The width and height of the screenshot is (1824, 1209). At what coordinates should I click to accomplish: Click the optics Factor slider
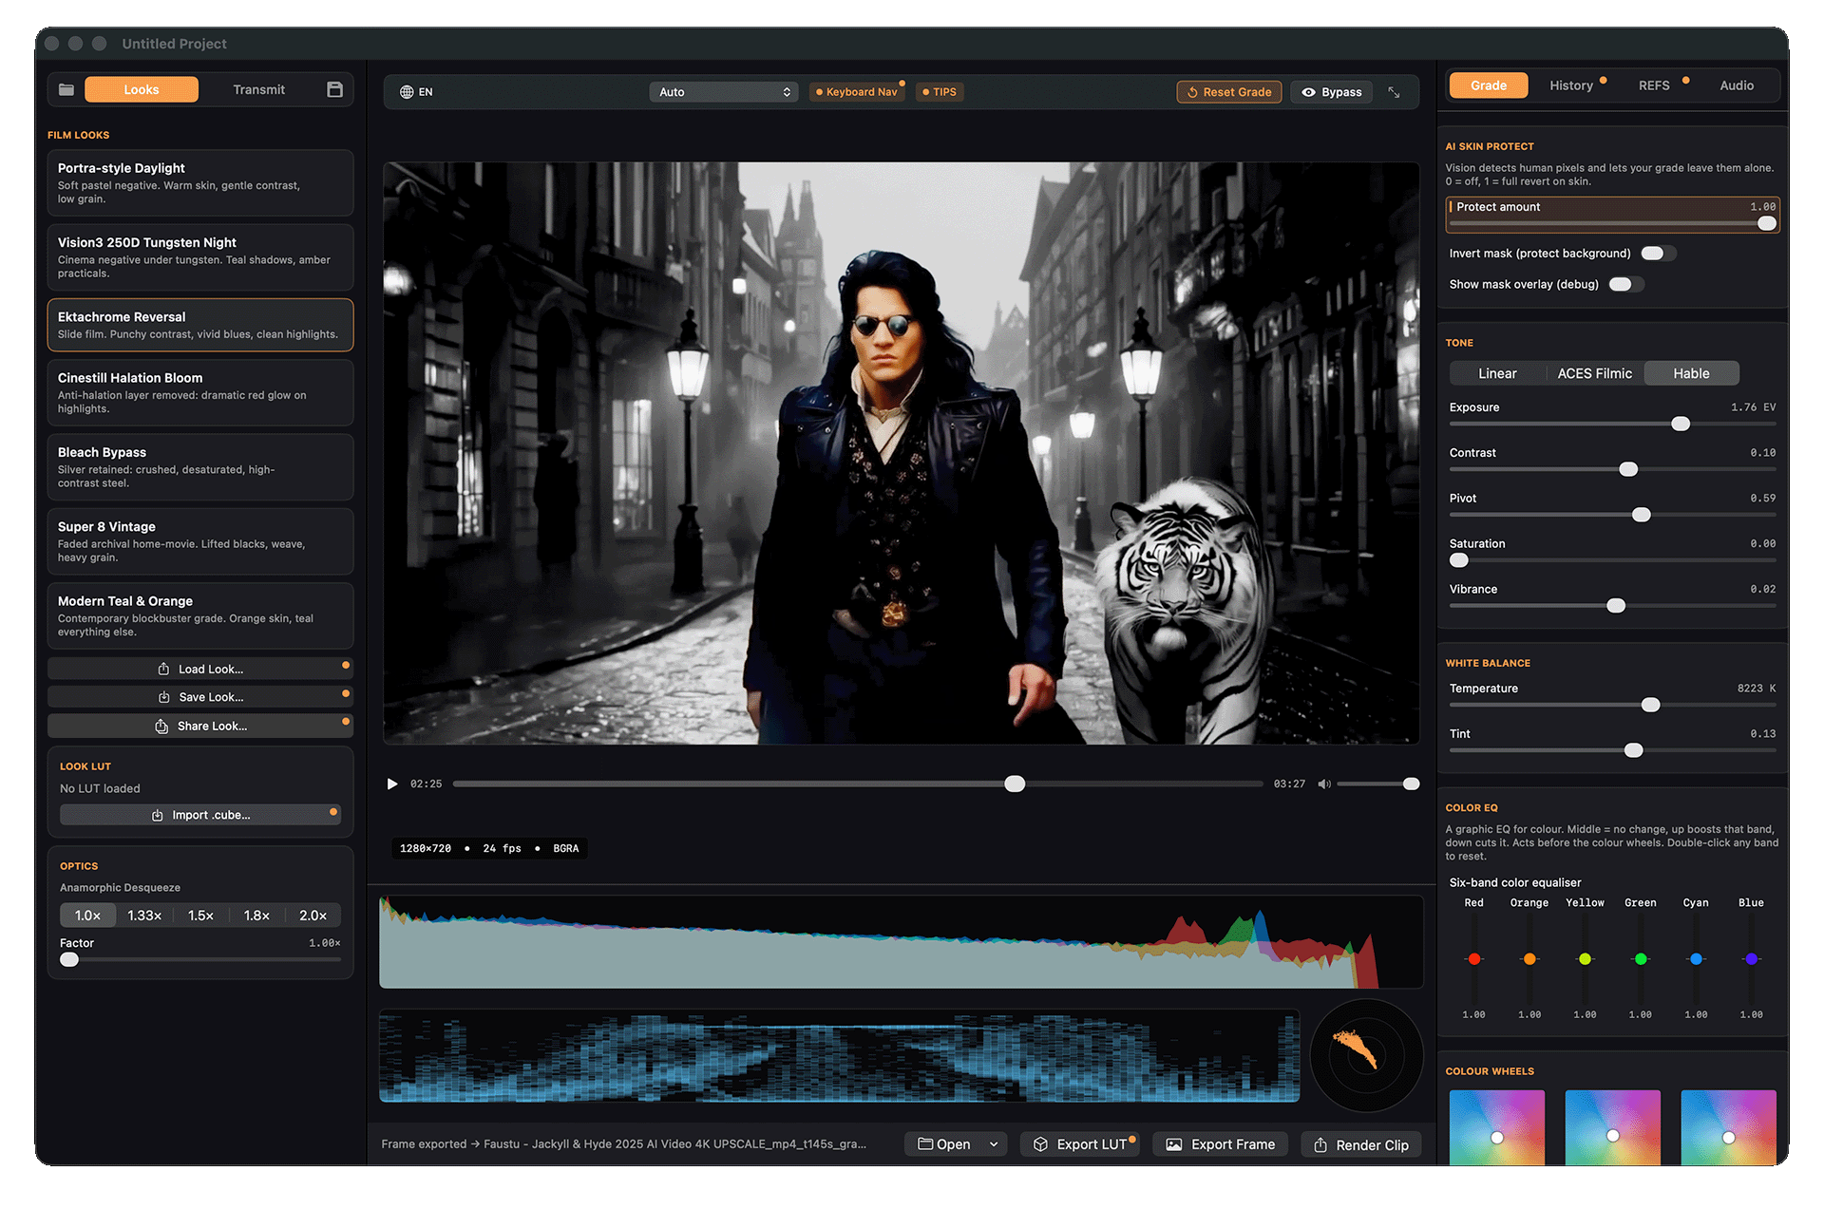200,959
